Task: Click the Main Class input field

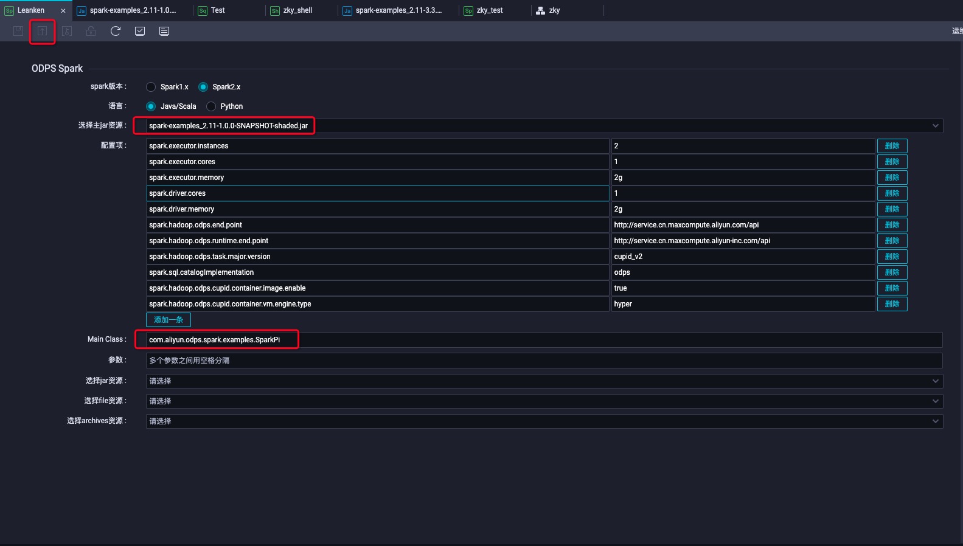Action: point(544,340)
